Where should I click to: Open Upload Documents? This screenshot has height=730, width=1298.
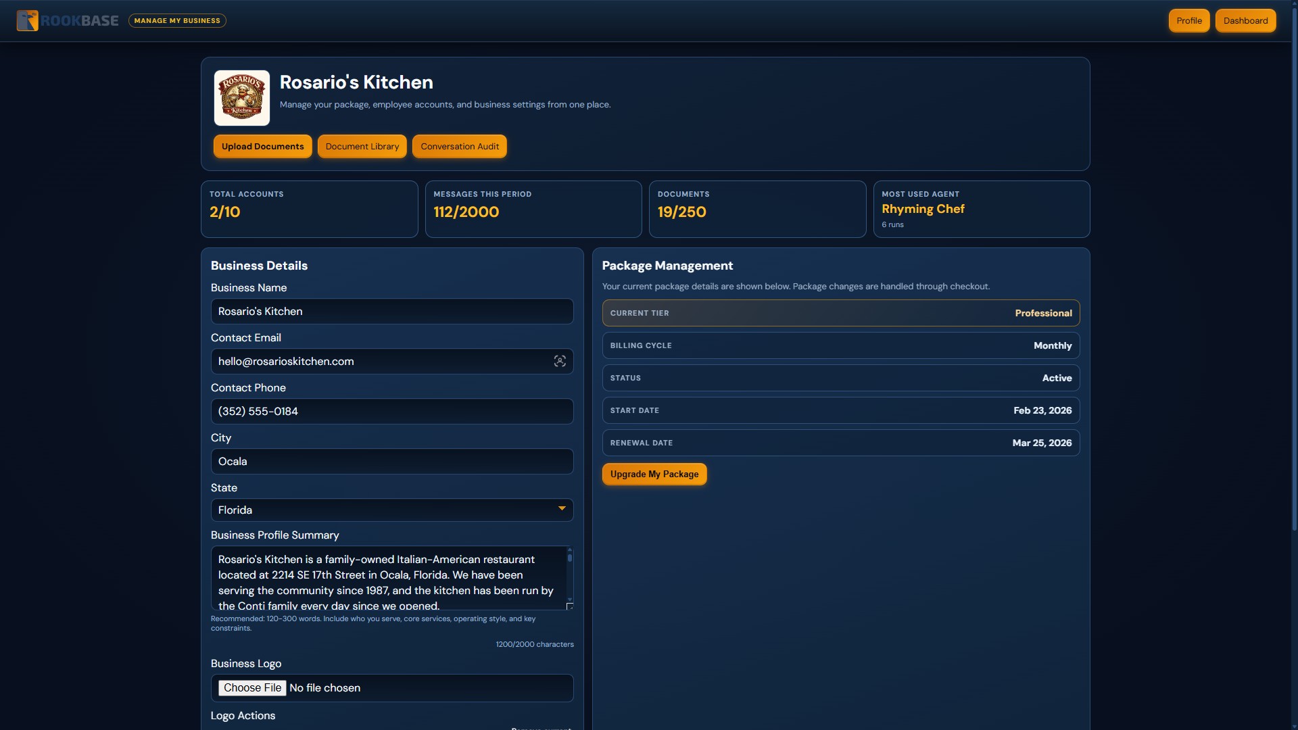[262, 146]
